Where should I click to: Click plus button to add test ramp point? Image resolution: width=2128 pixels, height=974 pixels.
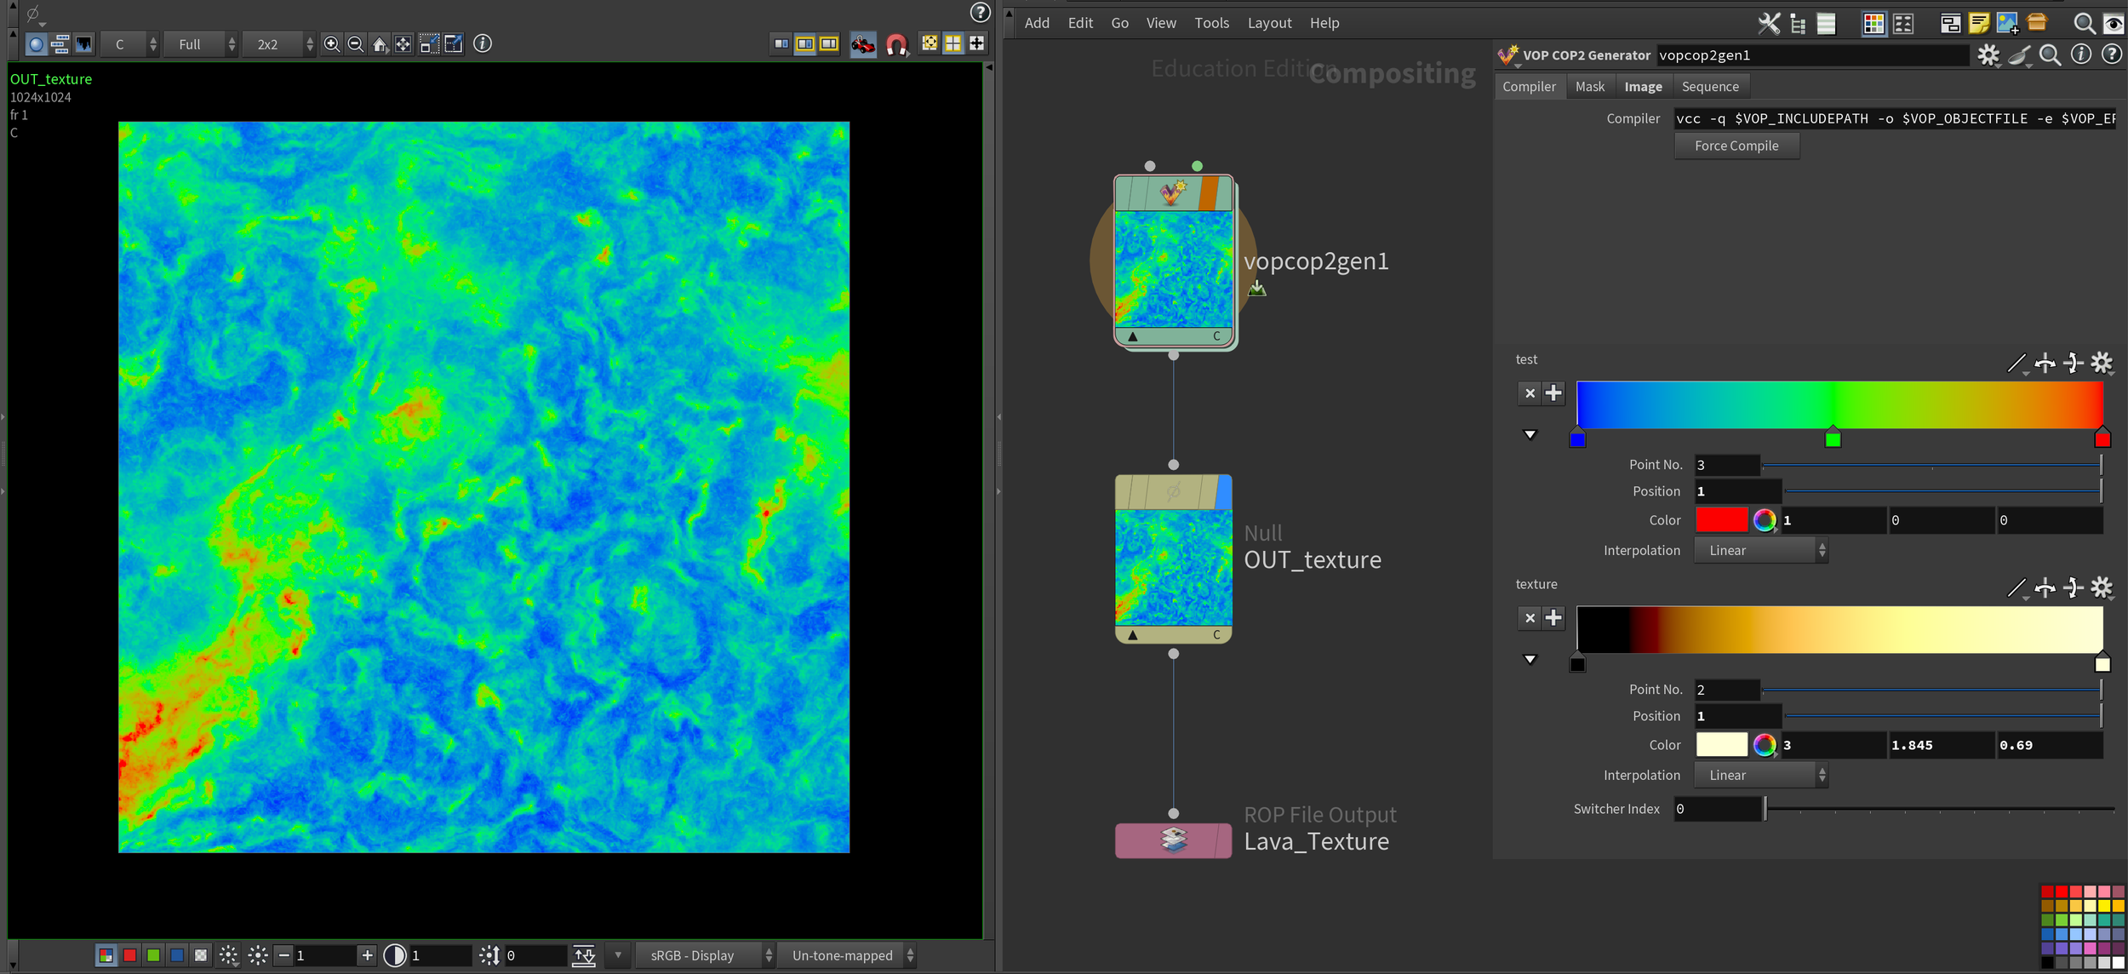1553,392
